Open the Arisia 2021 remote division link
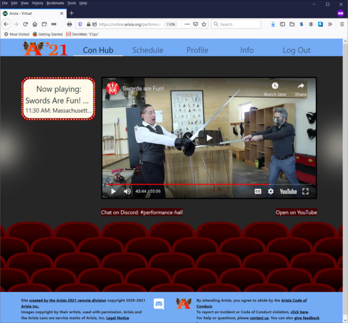 coord(67,300)
